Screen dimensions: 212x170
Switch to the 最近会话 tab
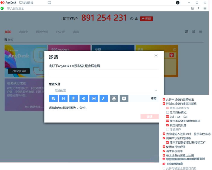(x=42, y=32)
